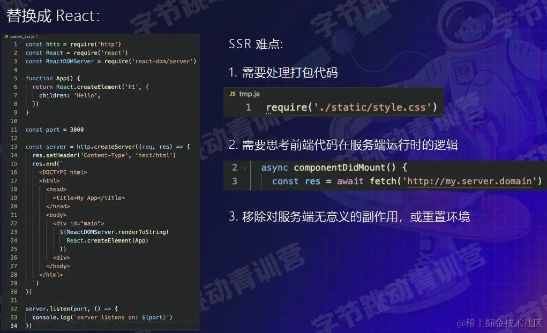Click the 'server.listen(port, () => {' line
The image size is (547, 333).
tap(72, 309)
